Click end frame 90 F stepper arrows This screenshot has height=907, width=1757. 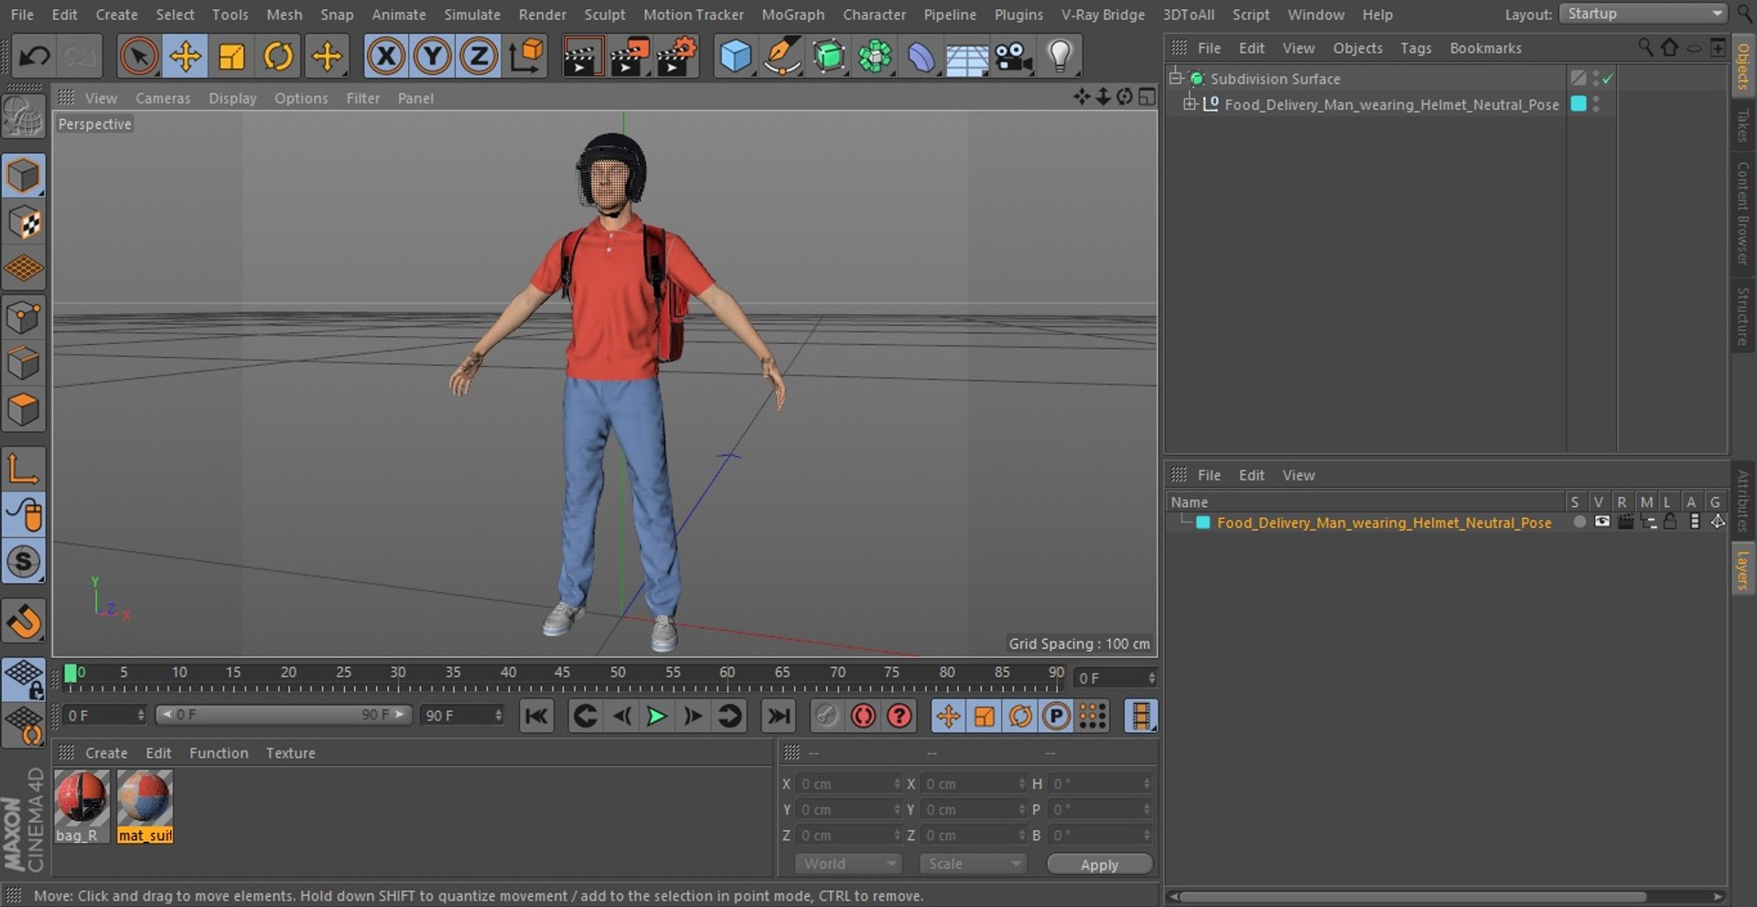pos(499,716)
